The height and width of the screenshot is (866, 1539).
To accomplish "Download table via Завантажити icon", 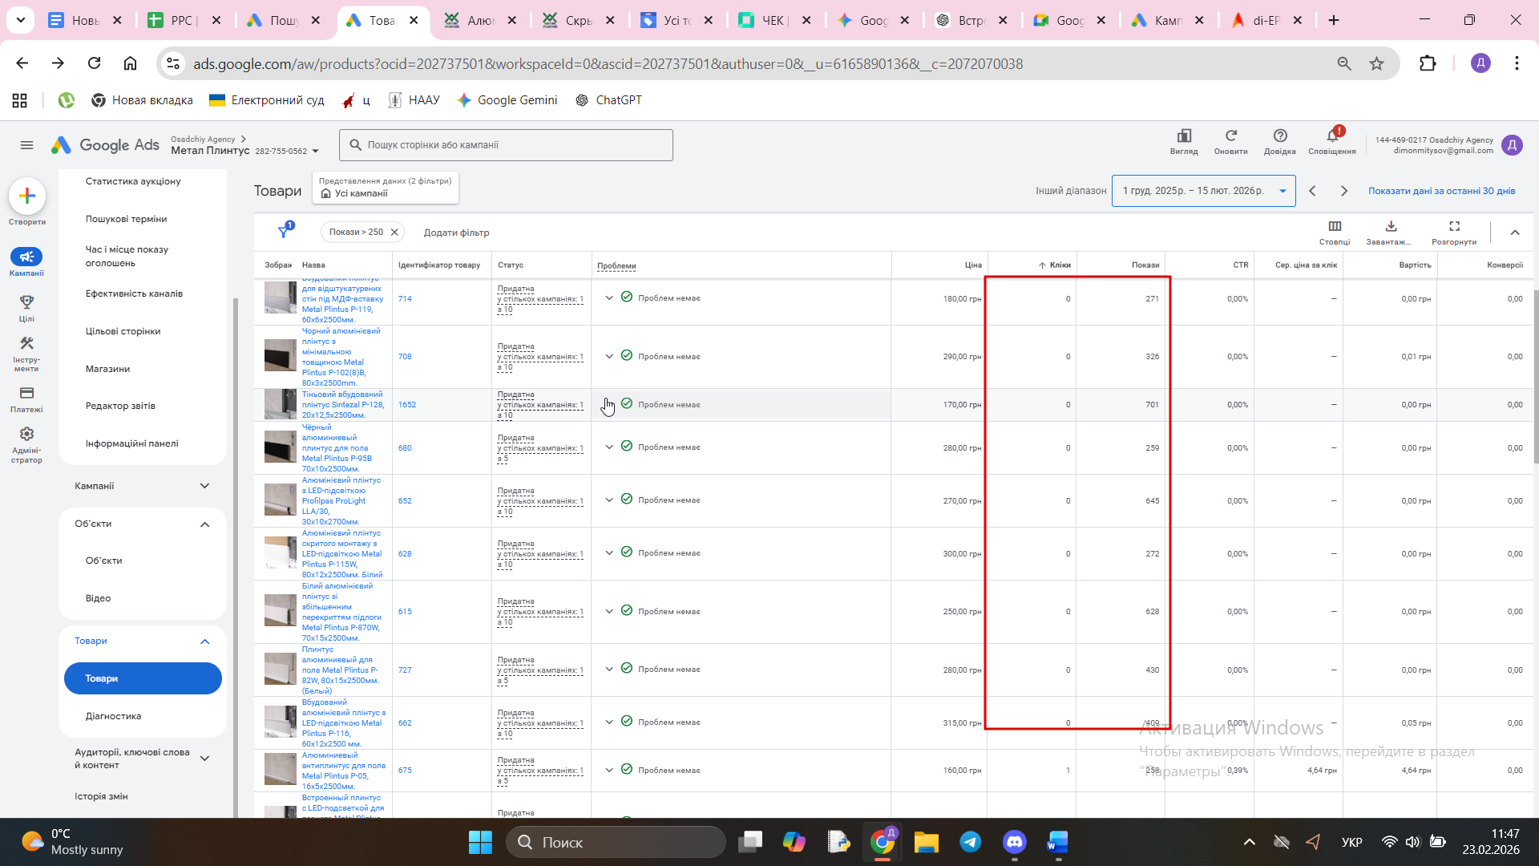I will (1391, 227).
